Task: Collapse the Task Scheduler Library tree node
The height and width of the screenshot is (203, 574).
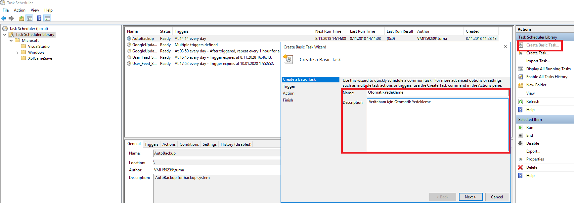Action: pyautogui.click(x=5, y=35)
